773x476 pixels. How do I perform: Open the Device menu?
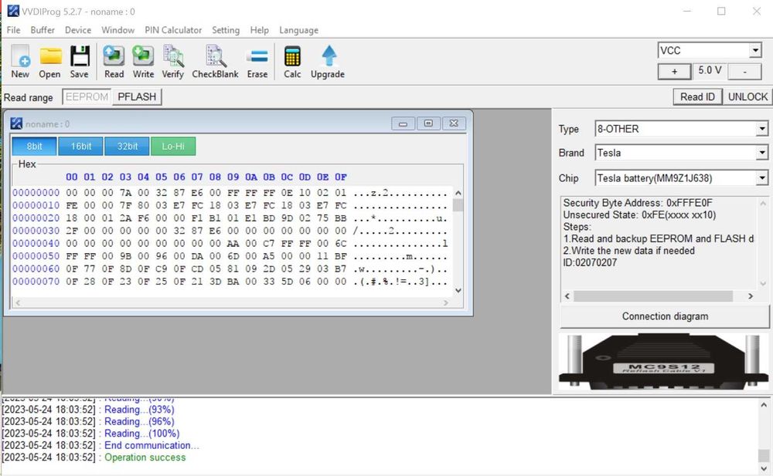(78, 30)
